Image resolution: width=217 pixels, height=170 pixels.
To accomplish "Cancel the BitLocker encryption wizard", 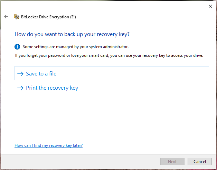I will point(200,162).
